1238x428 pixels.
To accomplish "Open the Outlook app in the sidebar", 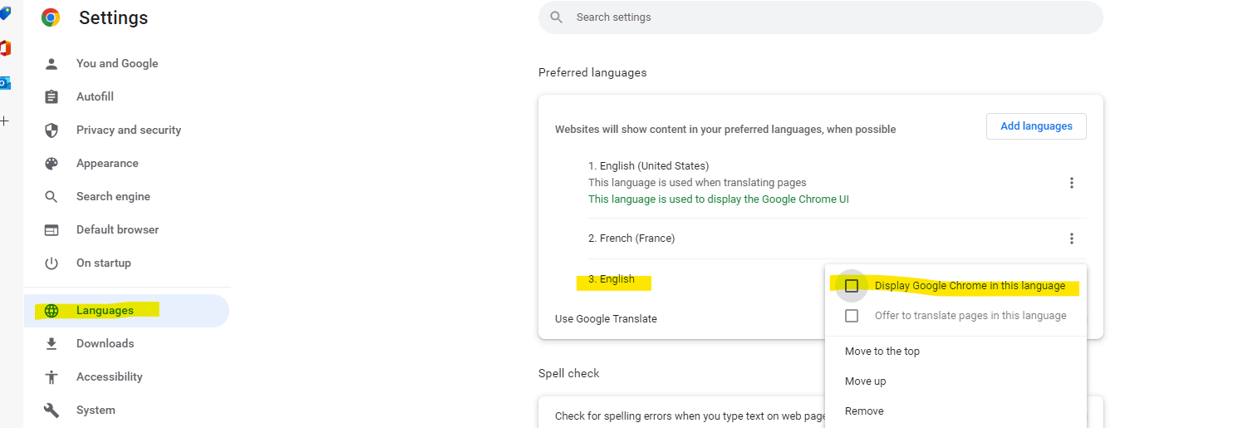I will coord(5,82).
